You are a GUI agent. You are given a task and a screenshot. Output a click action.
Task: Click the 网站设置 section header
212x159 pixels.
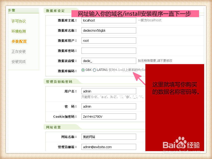54,127
